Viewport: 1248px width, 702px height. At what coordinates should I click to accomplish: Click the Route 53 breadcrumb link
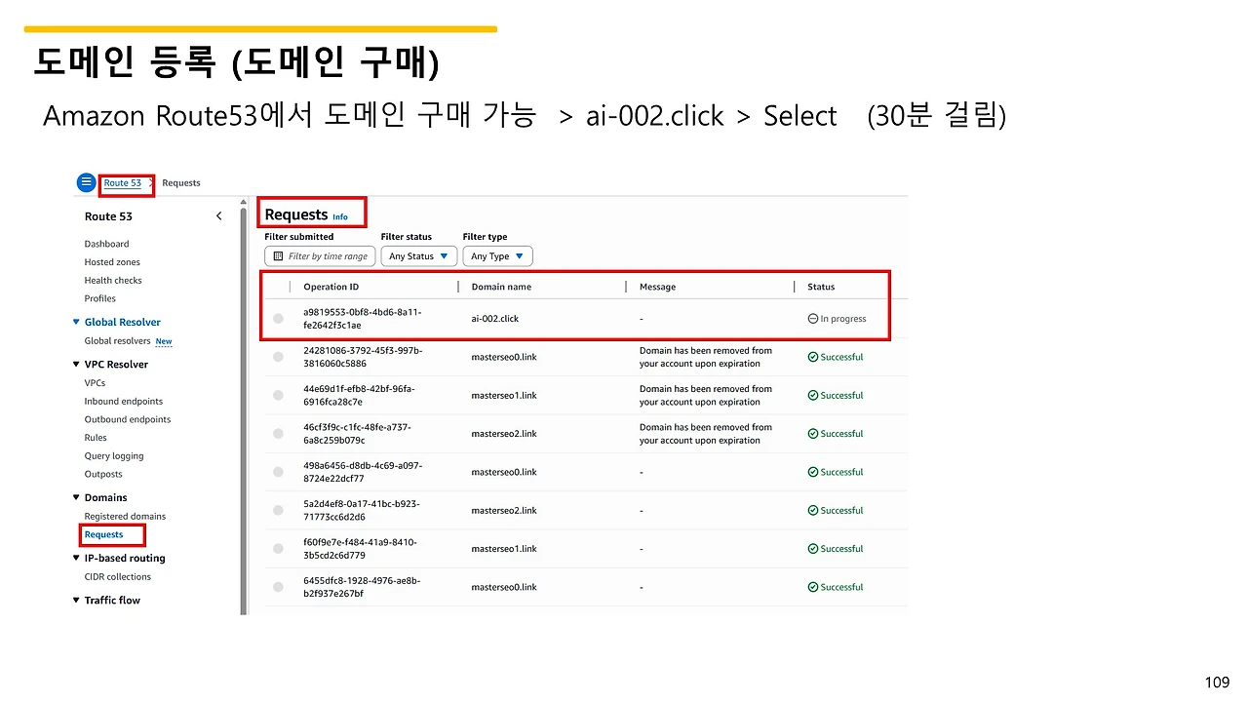[x=121, y=182]
